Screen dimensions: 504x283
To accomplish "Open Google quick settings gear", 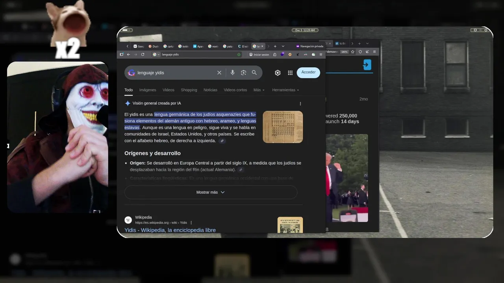I will tap(278, 73).
